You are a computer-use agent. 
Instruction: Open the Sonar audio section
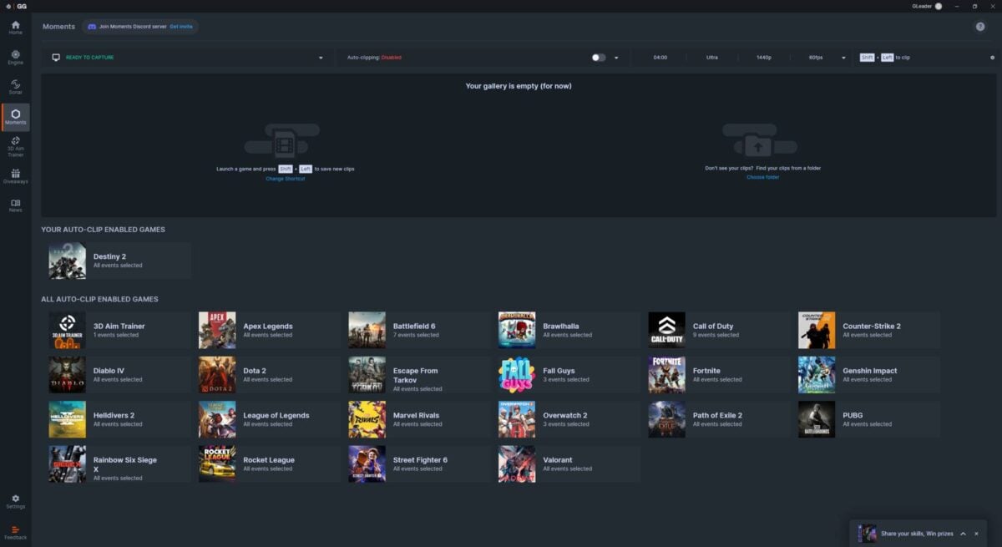pos(15,86)
